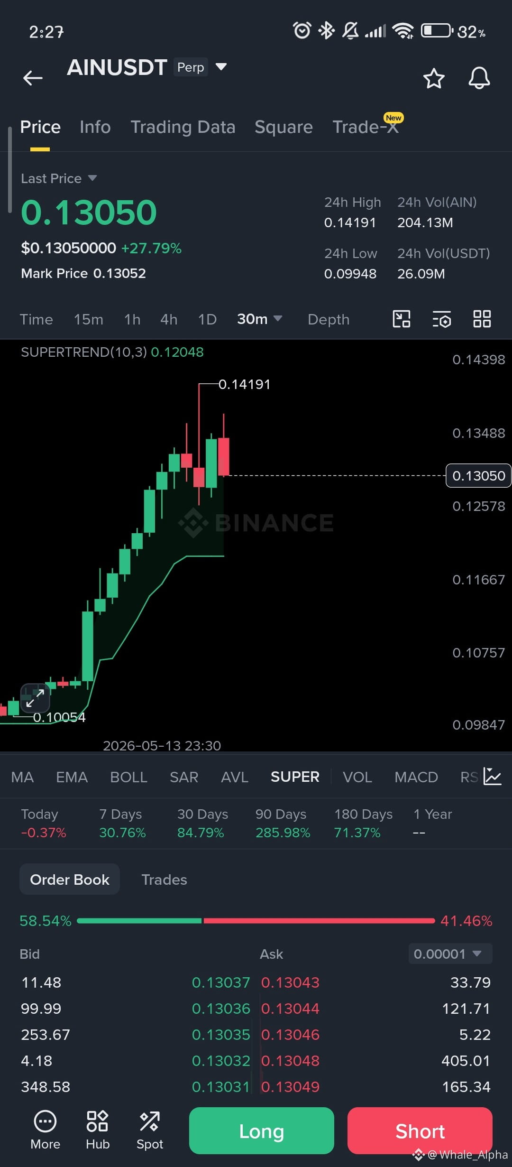
Task: Tap the Long button
Action: coord(262,1131)
